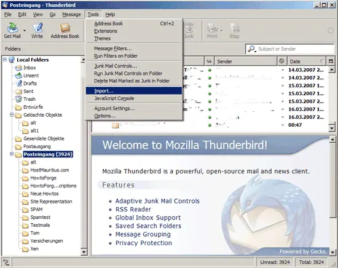Image resolution: width=338 pixels, height=268 pixels.
Task: Open the Get Mail dropdown arrow
Action: [25, 31]
